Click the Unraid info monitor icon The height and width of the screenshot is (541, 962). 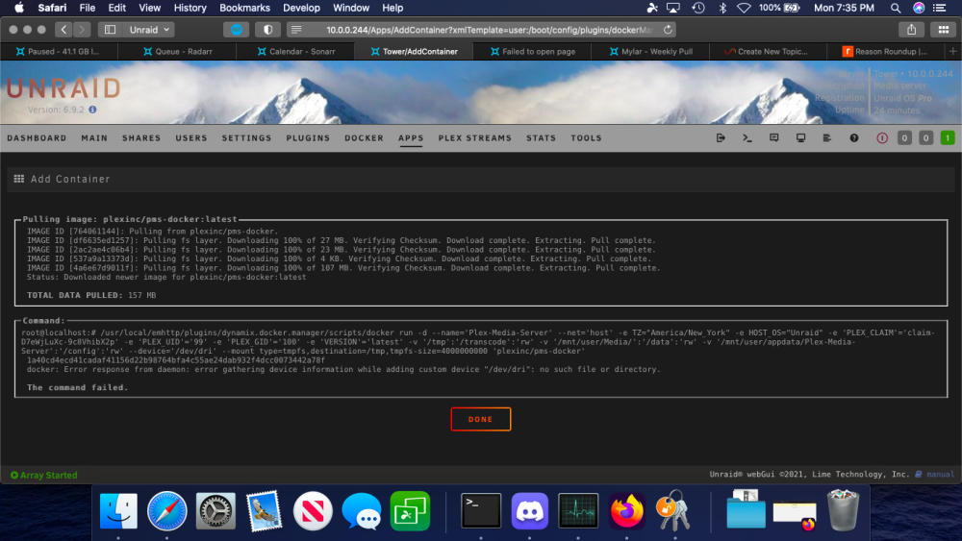pos(800,137)
